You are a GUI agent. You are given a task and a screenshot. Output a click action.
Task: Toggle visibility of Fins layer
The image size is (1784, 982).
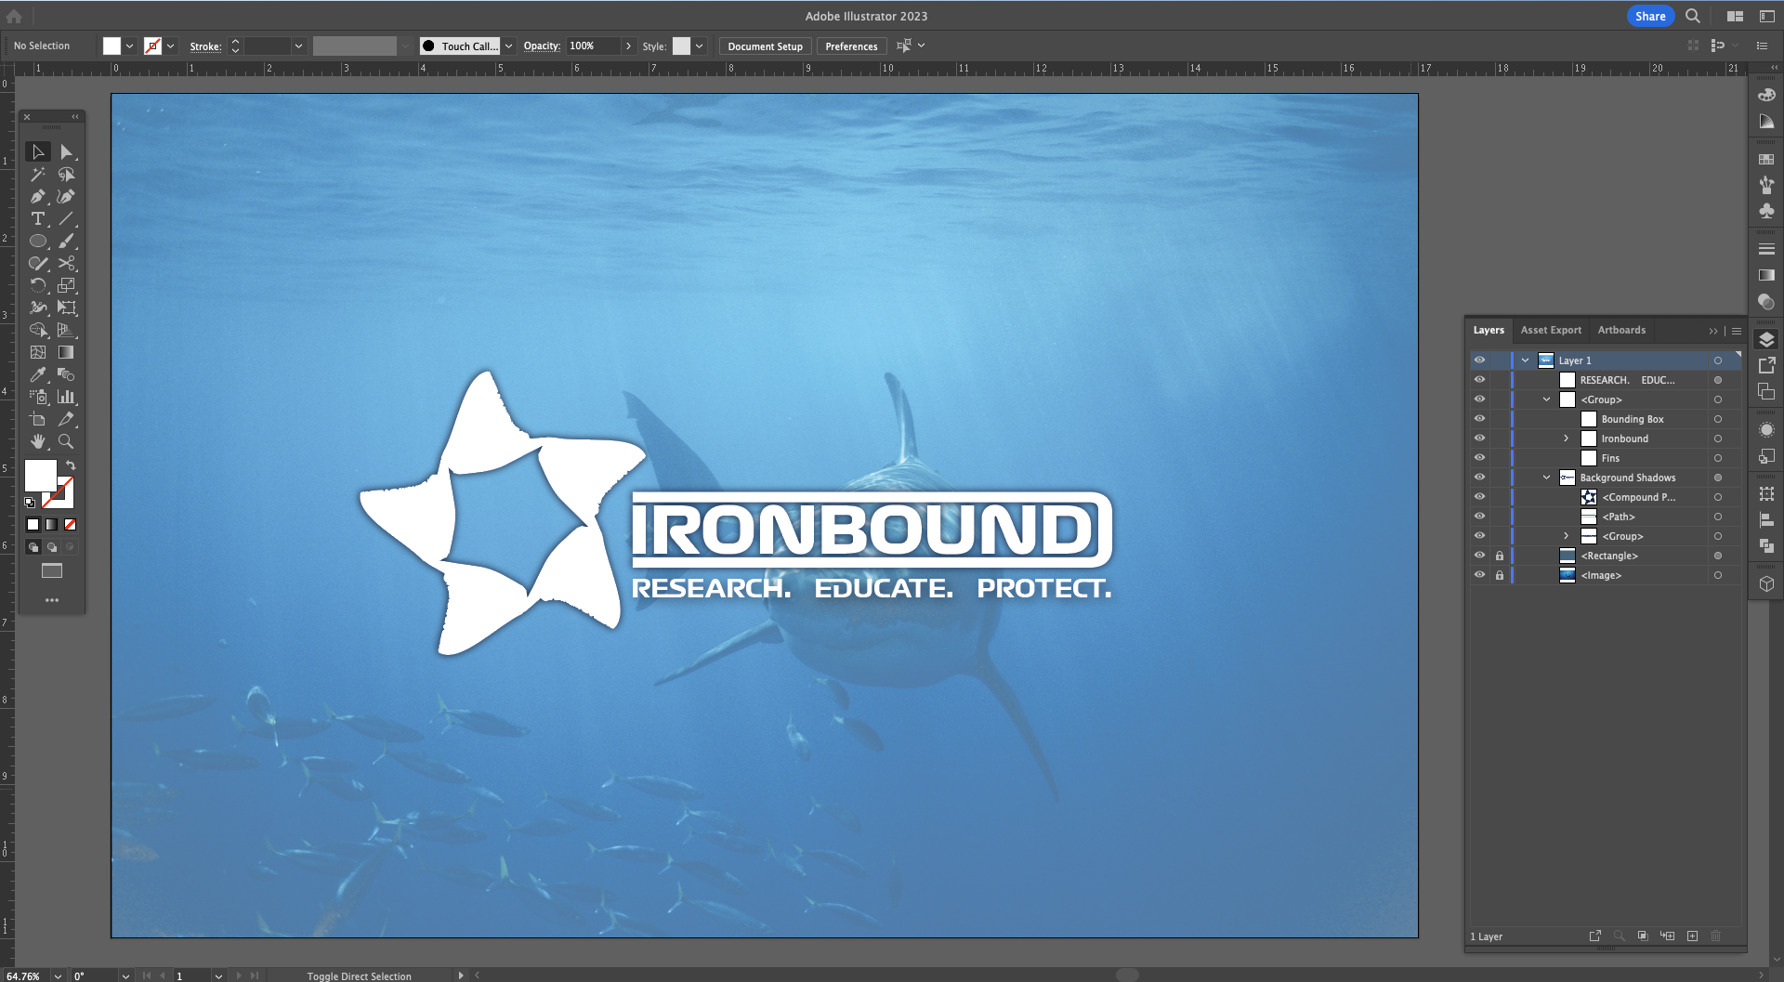(1479, 458)
